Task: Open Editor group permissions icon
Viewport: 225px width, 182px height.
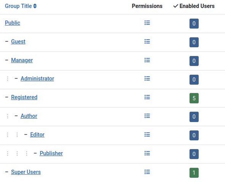Action: [x=147, y=135]
